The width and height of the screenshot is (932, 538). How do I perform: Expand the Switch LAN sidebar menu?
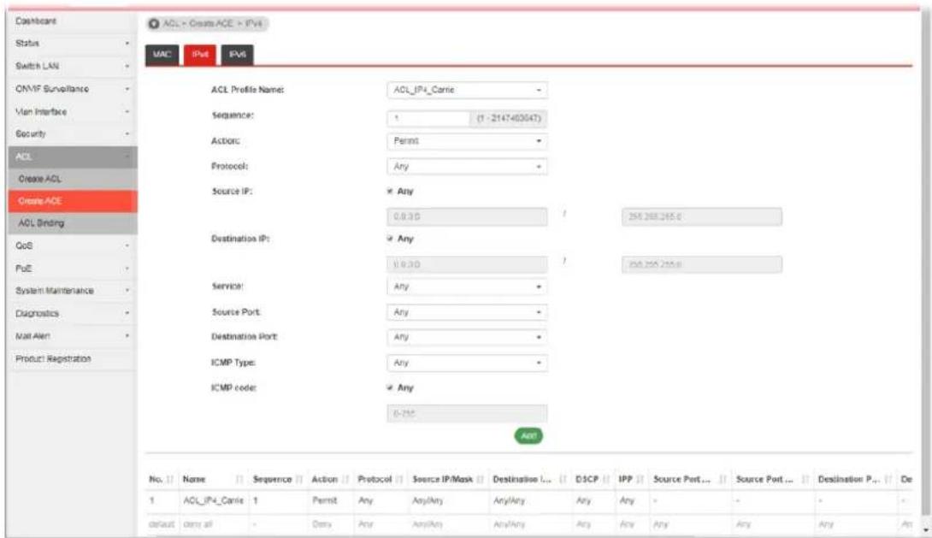pos(72,66)
